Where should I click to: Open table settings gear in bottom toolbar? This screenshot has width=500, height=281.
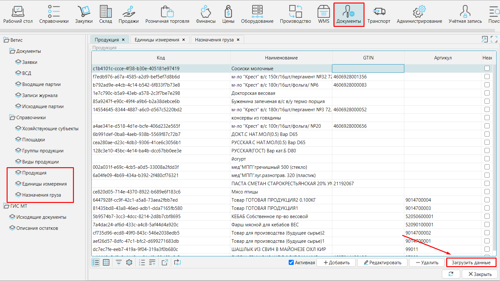[x=129, y=262]
